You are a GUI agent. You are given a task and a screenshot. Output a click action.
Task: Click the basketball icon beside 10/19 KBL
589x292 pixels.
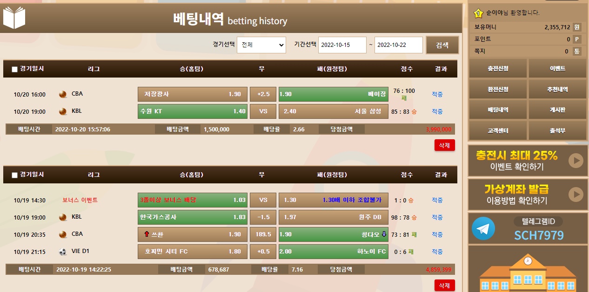[63, 217]
